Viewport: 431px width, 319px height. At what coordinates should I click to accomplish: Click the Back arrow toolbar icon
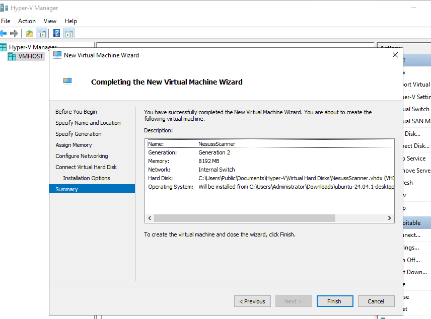tap(3, 34)
